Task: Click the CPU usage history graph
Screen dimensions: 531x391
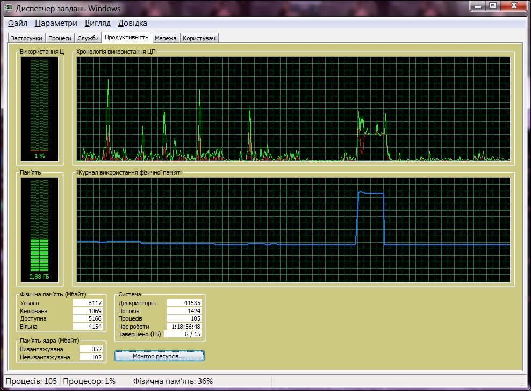Action: click(x=293, y=109)
